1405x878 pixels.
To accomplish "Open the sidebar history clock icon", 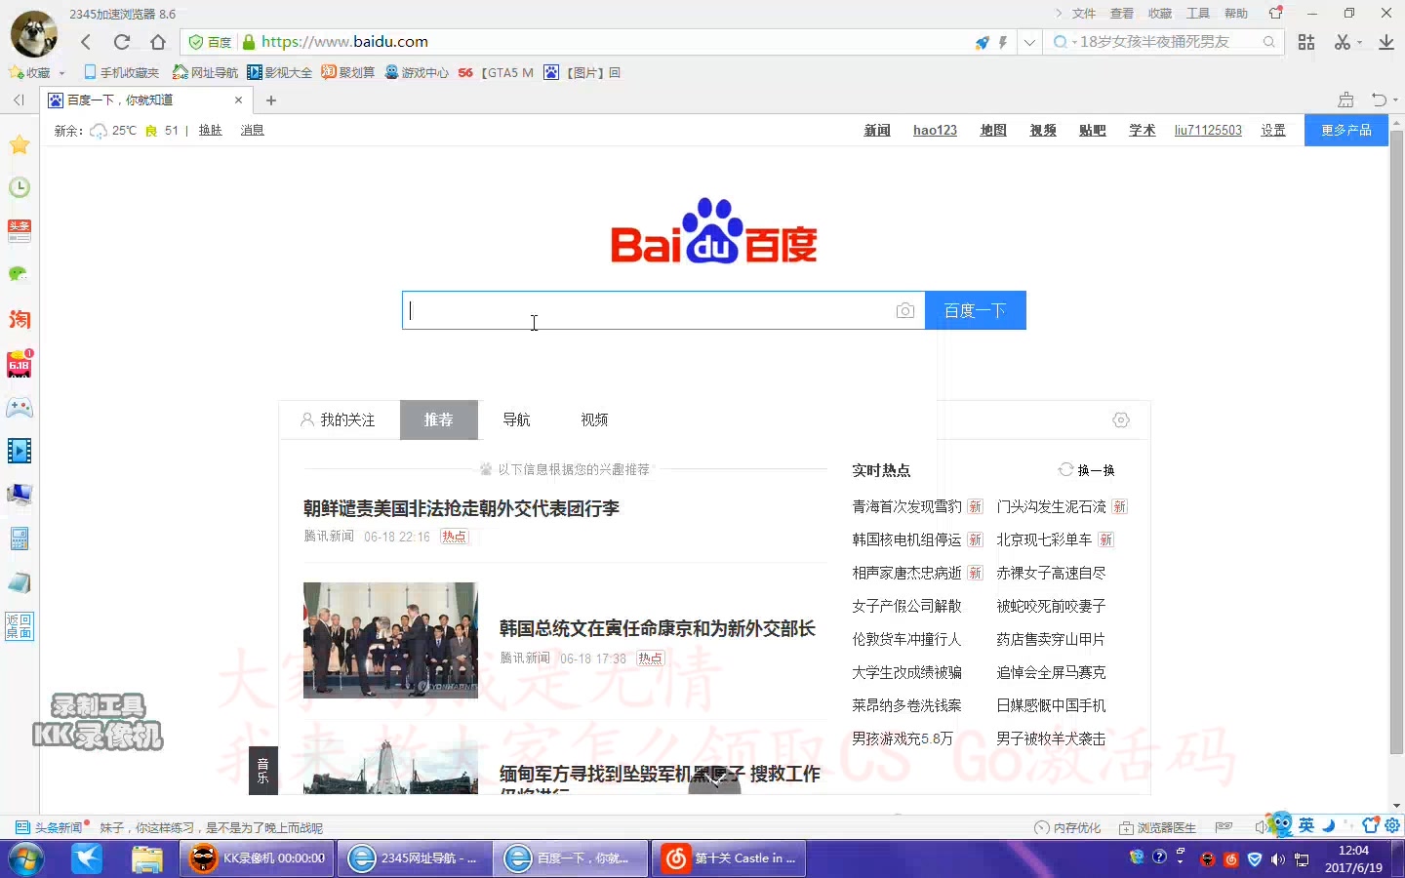I will 20,187.
